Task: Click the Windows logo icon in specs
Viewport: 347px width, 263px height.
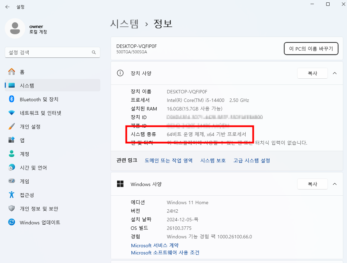Action: click(x=120, y=184)
